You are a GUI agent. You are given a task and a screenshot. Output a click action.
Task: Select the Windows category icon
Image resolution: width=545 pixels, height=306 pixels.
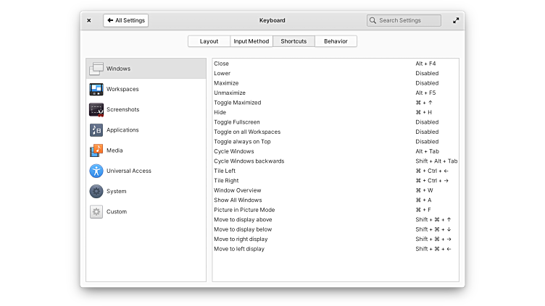pyautogui.click(x=96, y=69)
